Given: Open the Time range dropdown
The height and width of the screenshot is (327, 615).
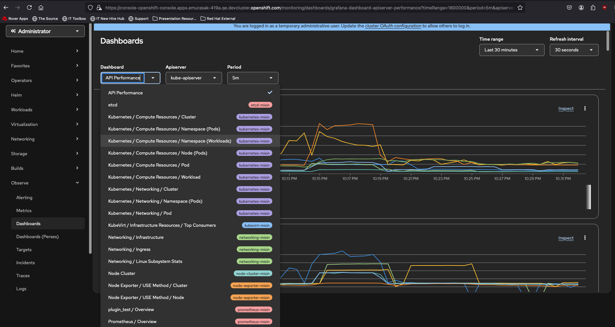Looking at the screenshot, I should pos(511,50).
